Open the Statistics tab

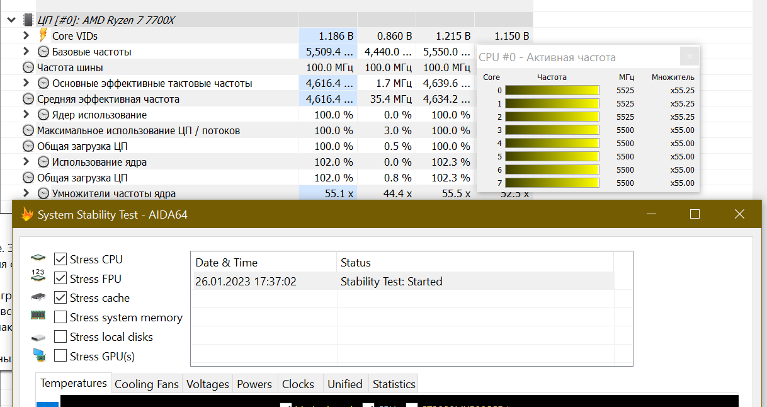[x=394, y=384]
